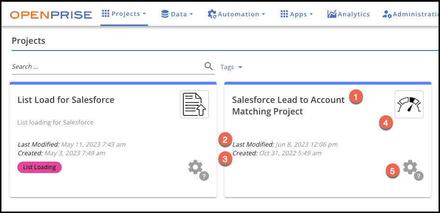Click the Data menu caret
Viewport: 440px width, 213px height.
191,14
